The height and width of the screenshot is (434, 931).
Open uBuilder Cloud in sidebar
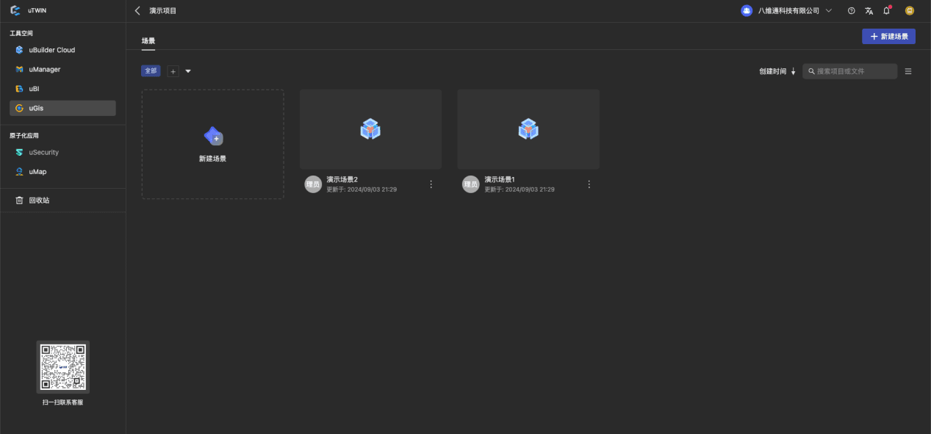click(51, 50)
